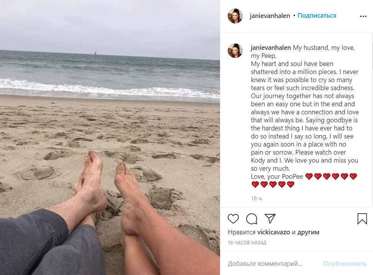Open the janievanhalen username in the caption
The width and height of the screenshot is (373, 275).
271,48
